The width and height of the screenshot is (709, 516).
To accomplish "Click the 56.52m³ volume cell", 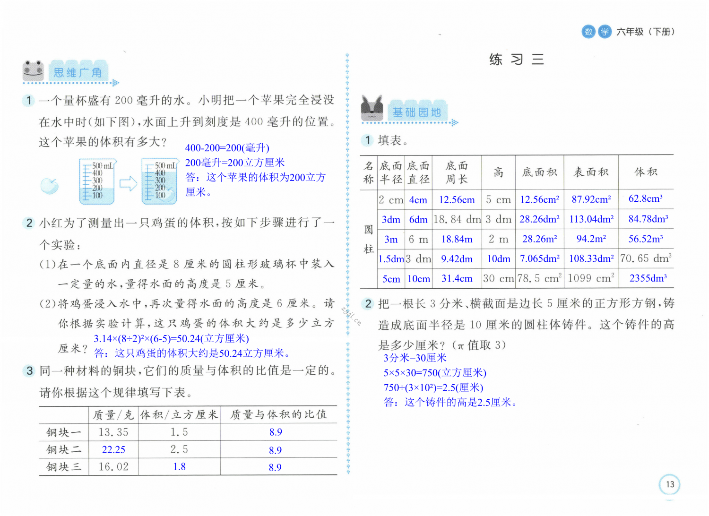I will coord(646,239).
